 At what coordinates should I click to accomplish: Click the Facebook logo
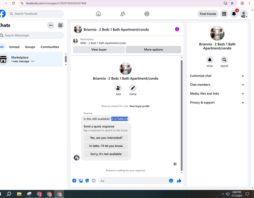pyautogui.click(x=3, y=14)
